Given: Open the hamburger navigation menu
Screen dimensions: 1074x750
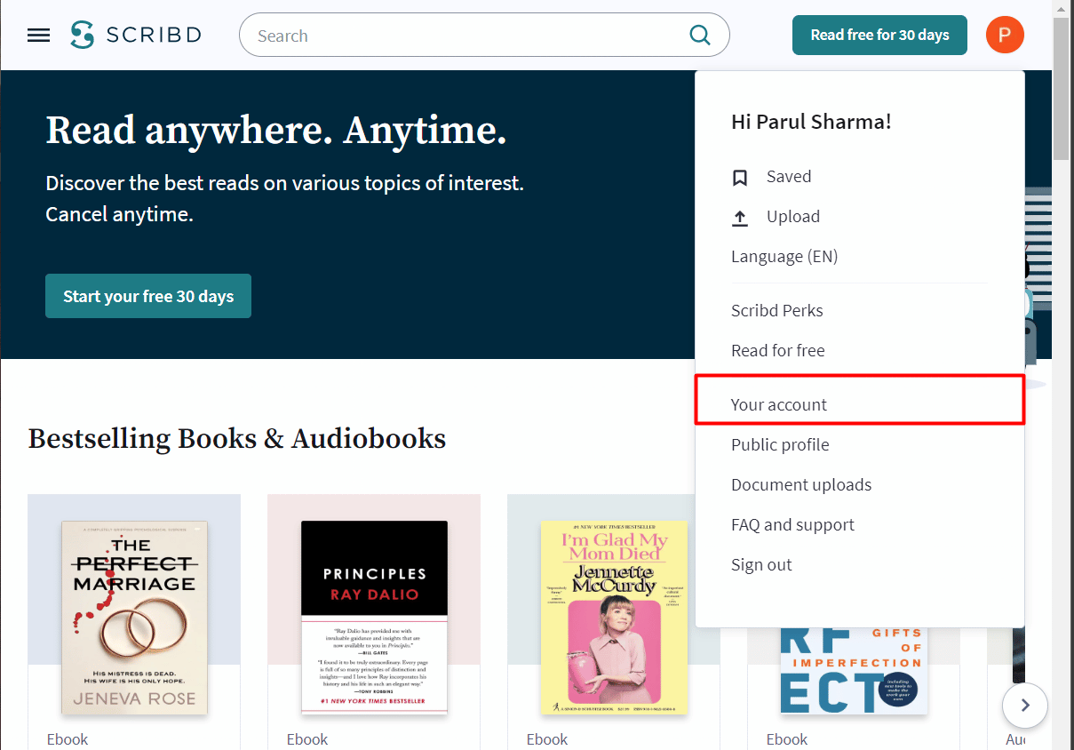Looking at the screenshot, I should (38, 35).
